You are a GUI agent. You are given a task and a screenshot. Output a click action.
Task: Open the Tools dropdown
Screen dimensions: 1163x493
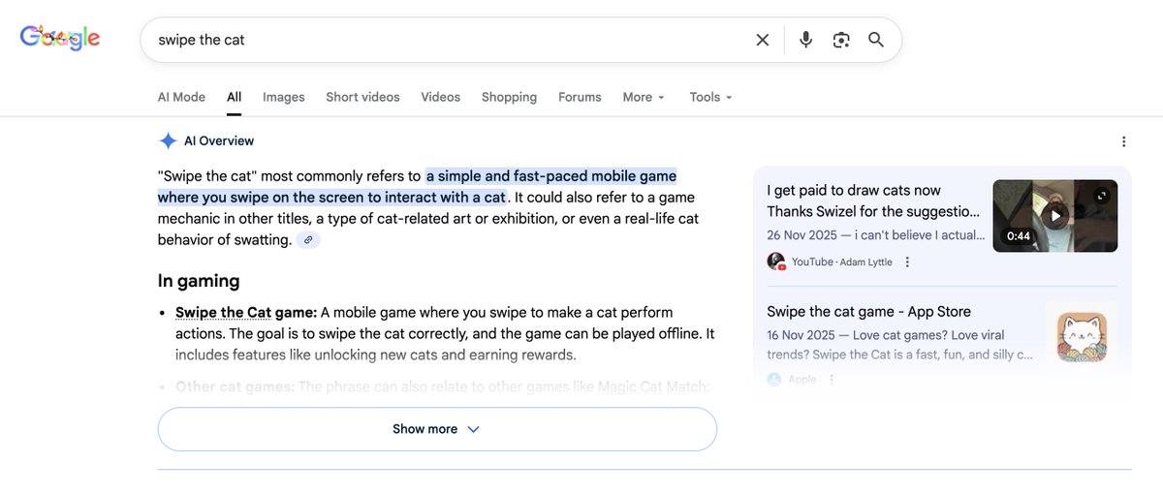click(x=710, y=97)
